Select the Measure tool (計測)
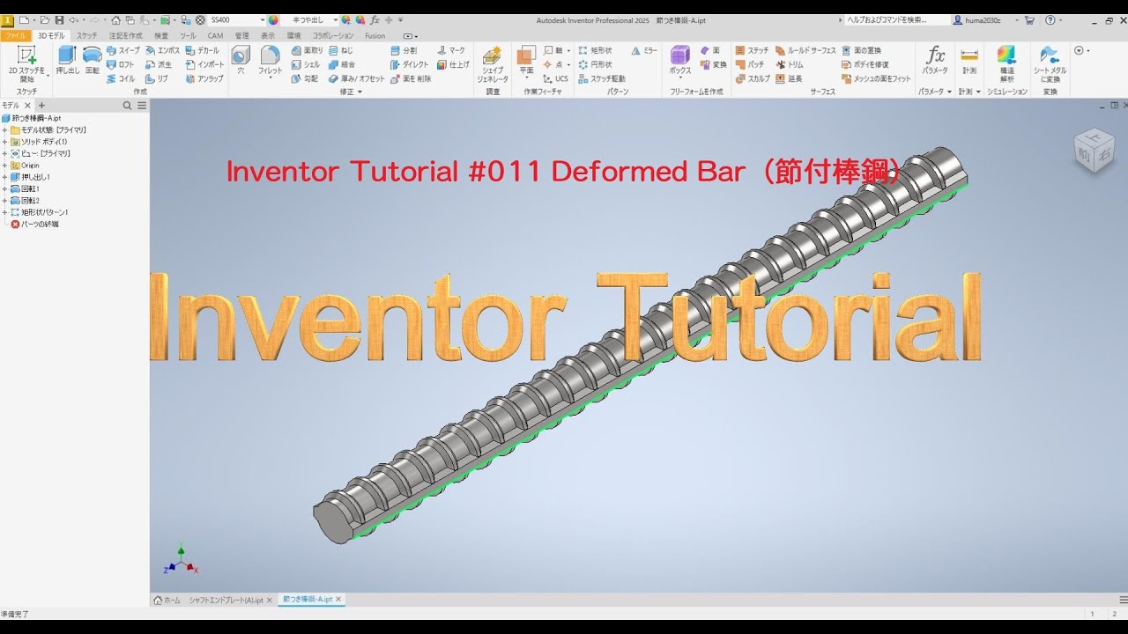 coord(969,60)
